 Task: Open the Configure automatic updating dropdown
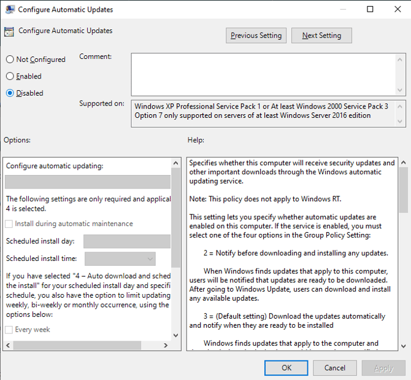87,182
